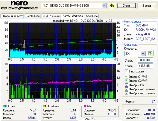
Task: Expand the BENQ DVD drive selection dropdown
Action: (104, 5)
